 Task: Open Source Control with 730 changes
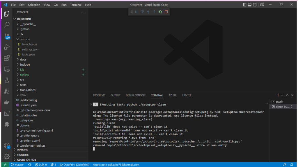7,36
